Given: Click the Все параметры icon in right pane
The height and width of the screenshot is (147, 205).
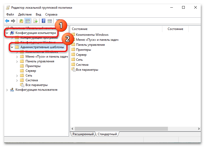Looking at the screenshot, I should tap(73, 70).
